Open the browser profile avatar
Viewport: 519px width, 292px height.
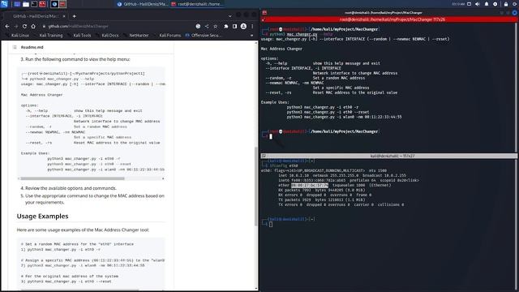pos(243,26)
